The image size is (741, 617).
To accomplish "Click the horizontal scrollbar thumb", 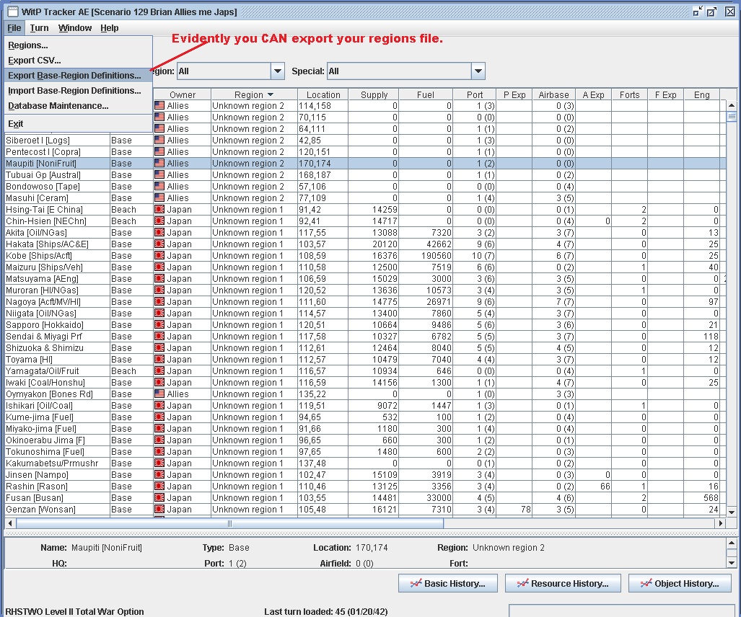I will 229,523.
